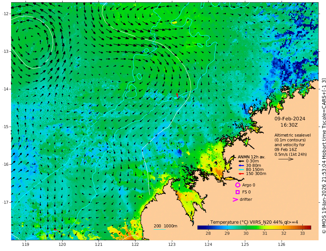Click the Temperature VIIRS_N20 colorbar title
The image size is (326, 251).
[254, 222]
